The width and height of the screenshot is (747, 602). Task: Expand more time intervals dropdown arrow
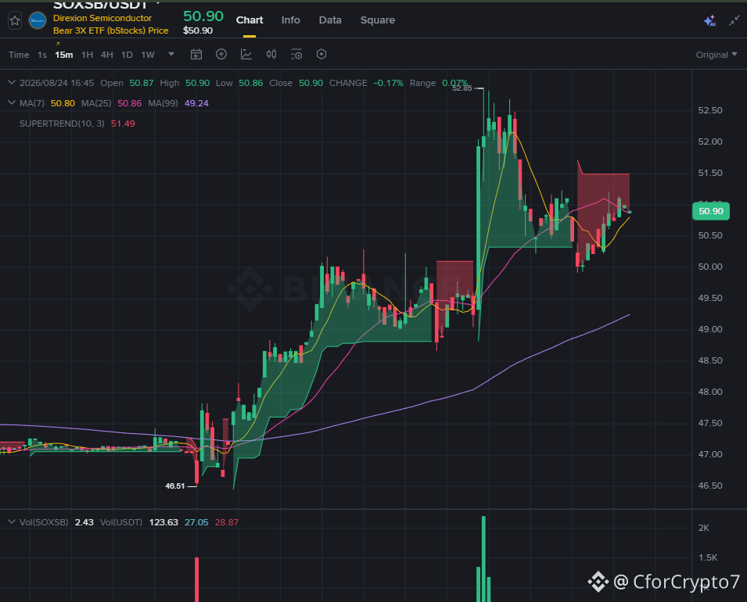coord(171,54)
